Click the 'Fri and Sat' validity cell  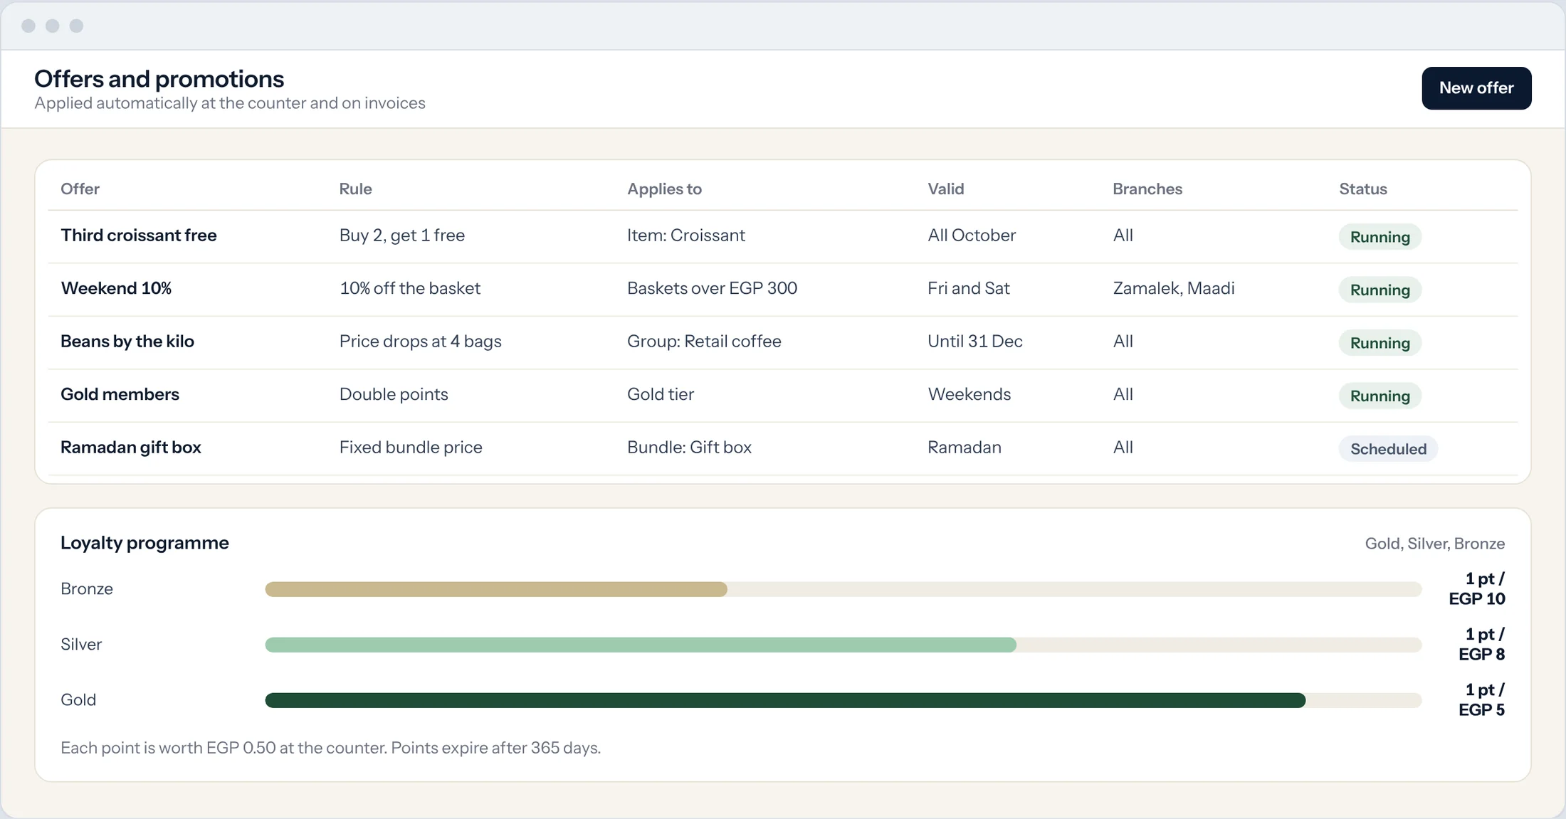pyautogui.click(x=969, y=288)
